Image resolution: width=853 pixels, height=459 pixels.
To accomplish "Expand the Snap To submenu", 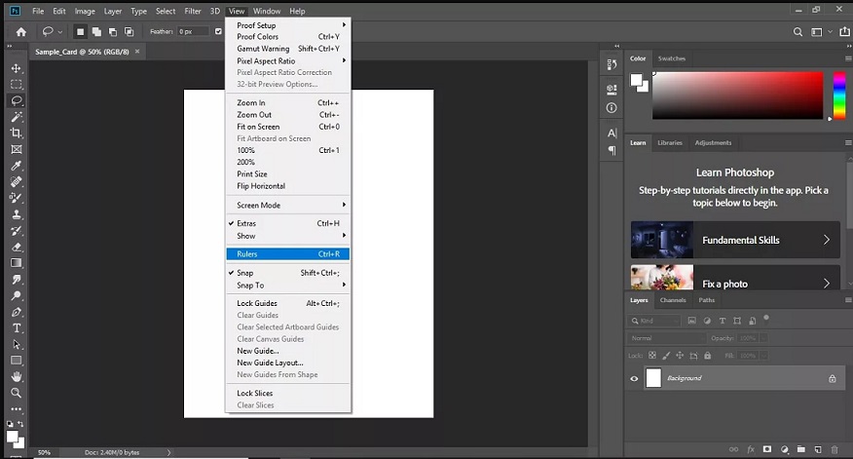I will tap(288, 286).
